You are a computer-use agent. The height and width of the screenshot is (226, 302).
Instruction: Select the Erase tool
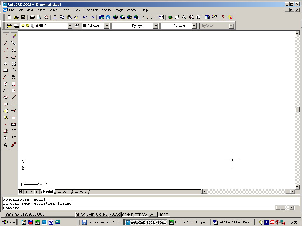coord(14,36)
